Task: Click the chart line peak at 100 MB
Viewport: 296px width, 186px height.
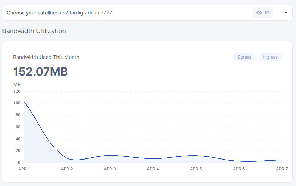Action: tap(24, 102)
